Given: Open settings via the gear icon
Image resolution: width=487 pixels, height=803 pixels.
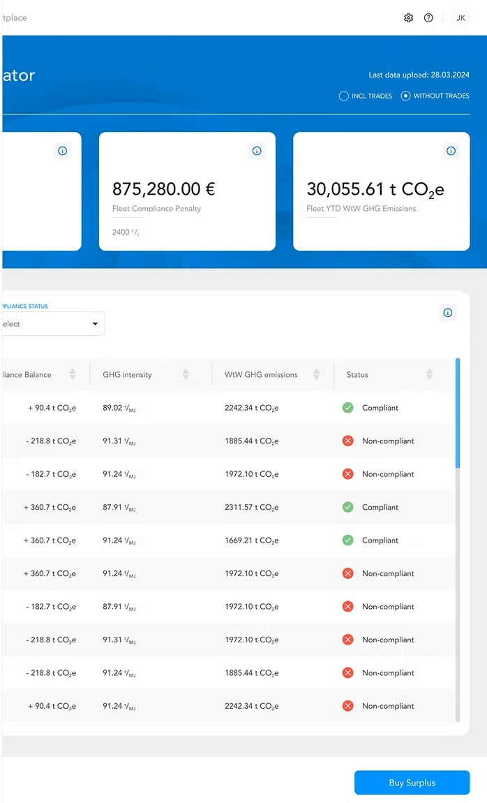Looking at the screenshot, I should (408, 17).
